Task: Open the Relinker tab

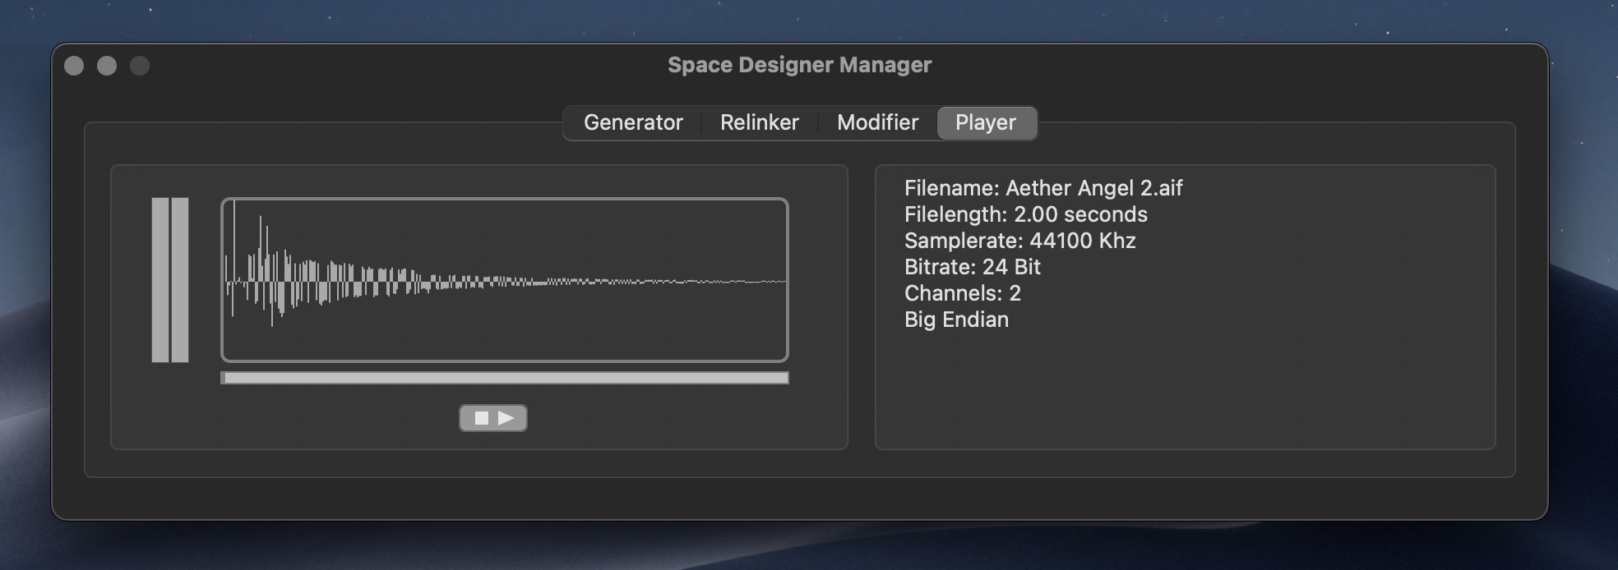Action: click(760, 123)
